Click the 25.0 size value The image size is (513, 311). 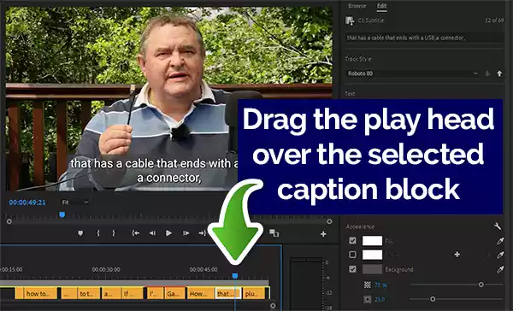380,299
